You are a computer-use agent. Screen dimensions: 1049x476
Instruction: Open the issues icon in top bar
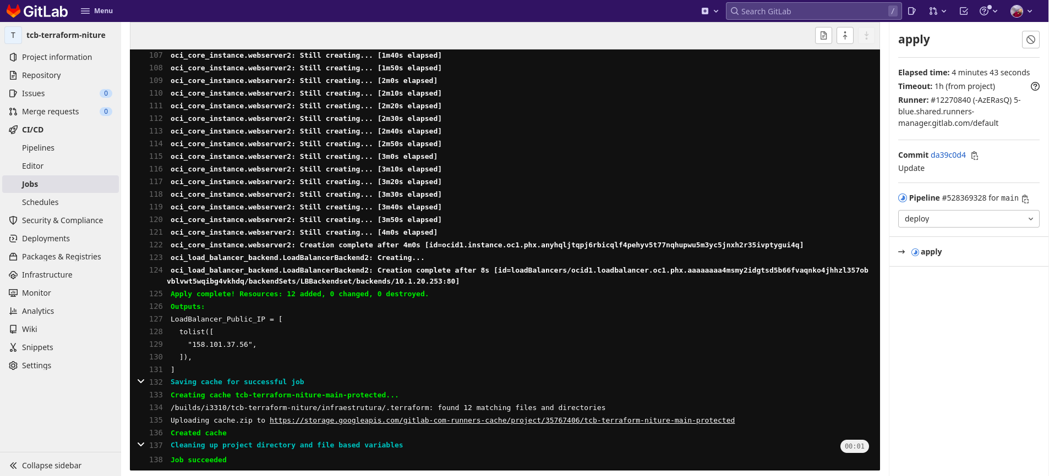(x=911, y=11)
